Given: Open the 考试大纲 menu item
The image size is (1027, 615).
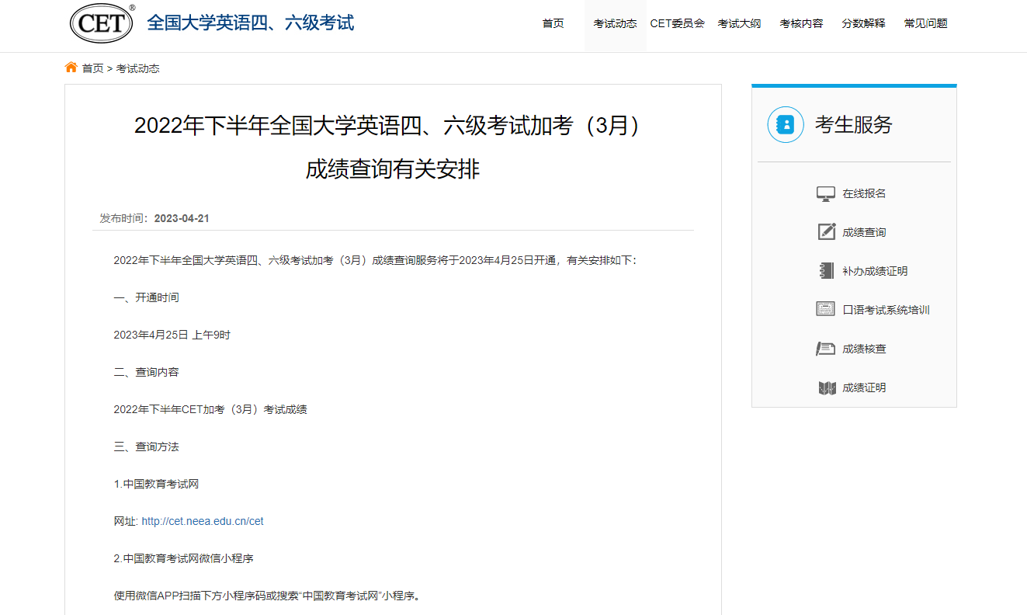Looking at the screenshot, I should [739, 23].
